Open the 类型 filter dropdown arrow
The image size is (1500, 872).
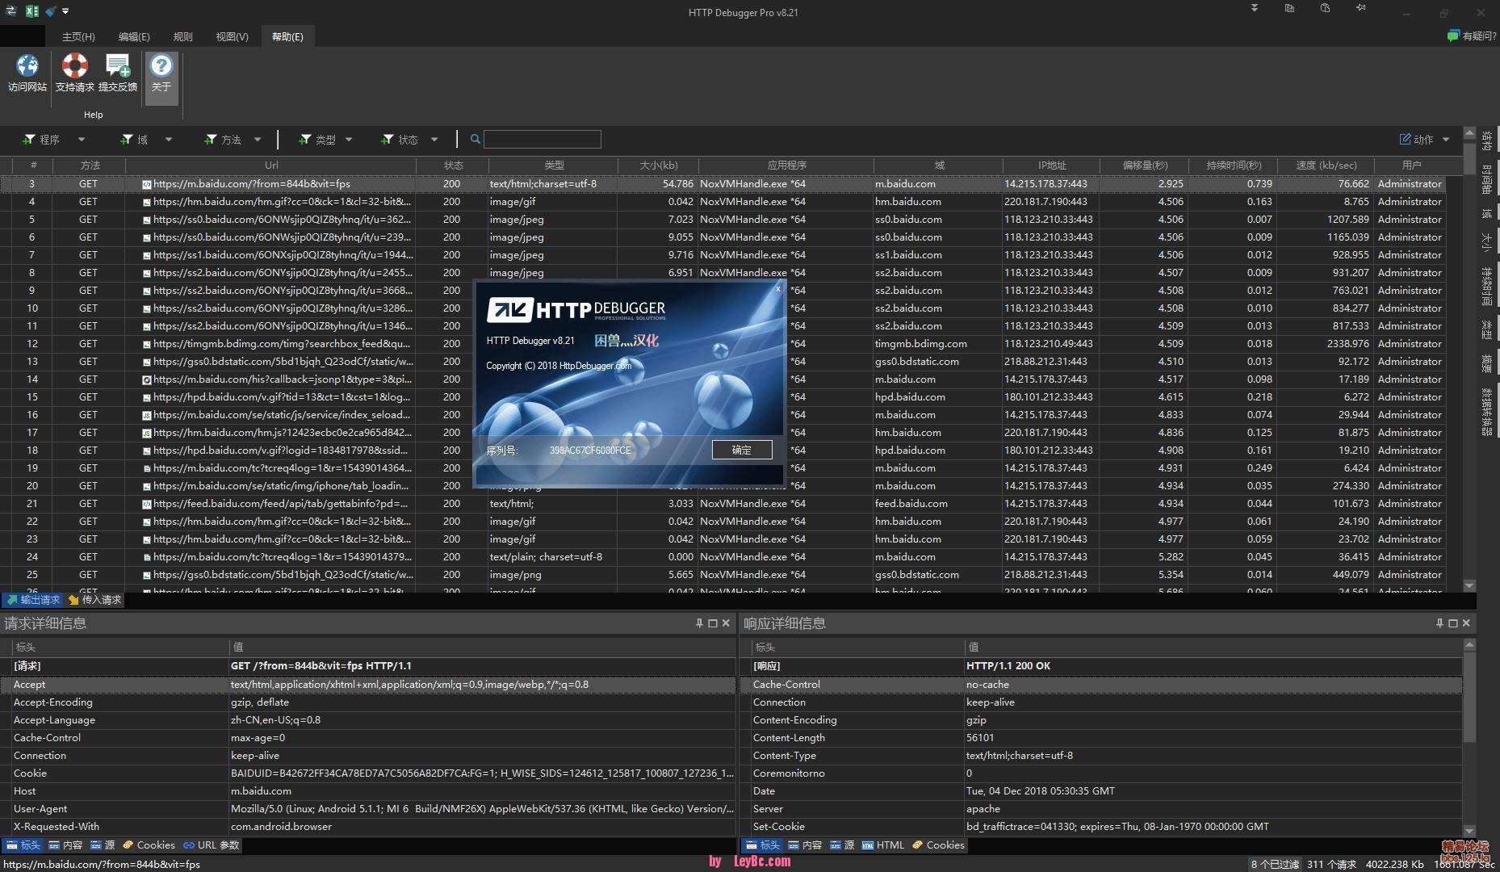[x=349, y=140]
